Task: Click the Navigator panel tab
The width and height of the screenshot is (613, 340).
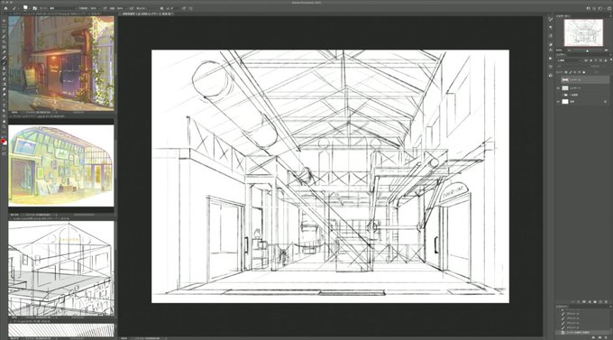Action: click(563, 16)
